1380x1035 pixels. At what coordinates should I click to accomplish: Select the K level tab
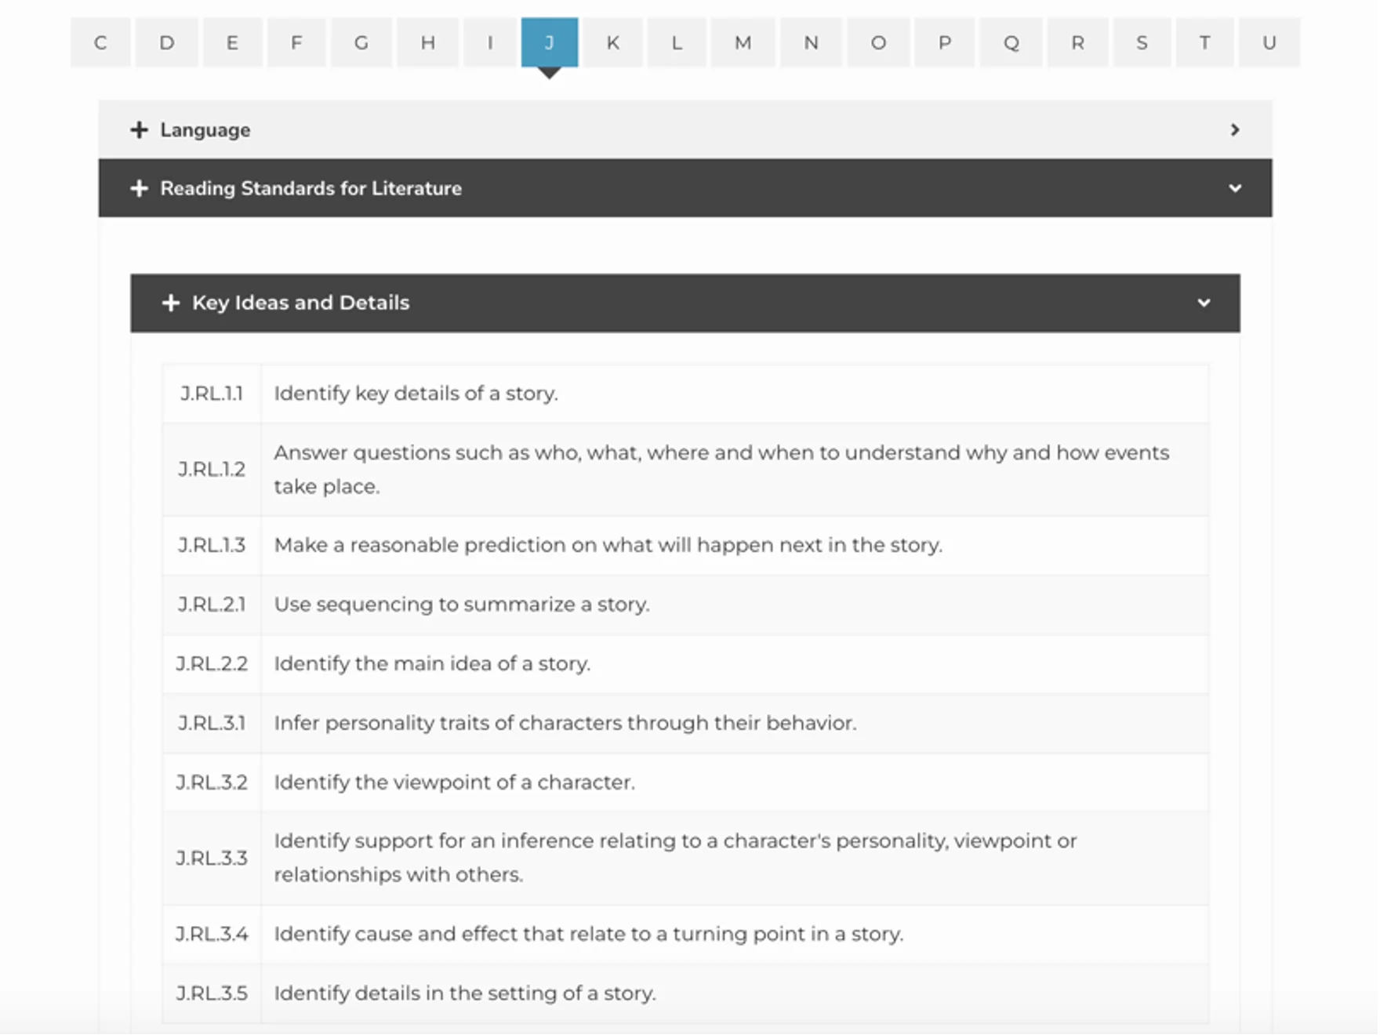coord(613,42)
